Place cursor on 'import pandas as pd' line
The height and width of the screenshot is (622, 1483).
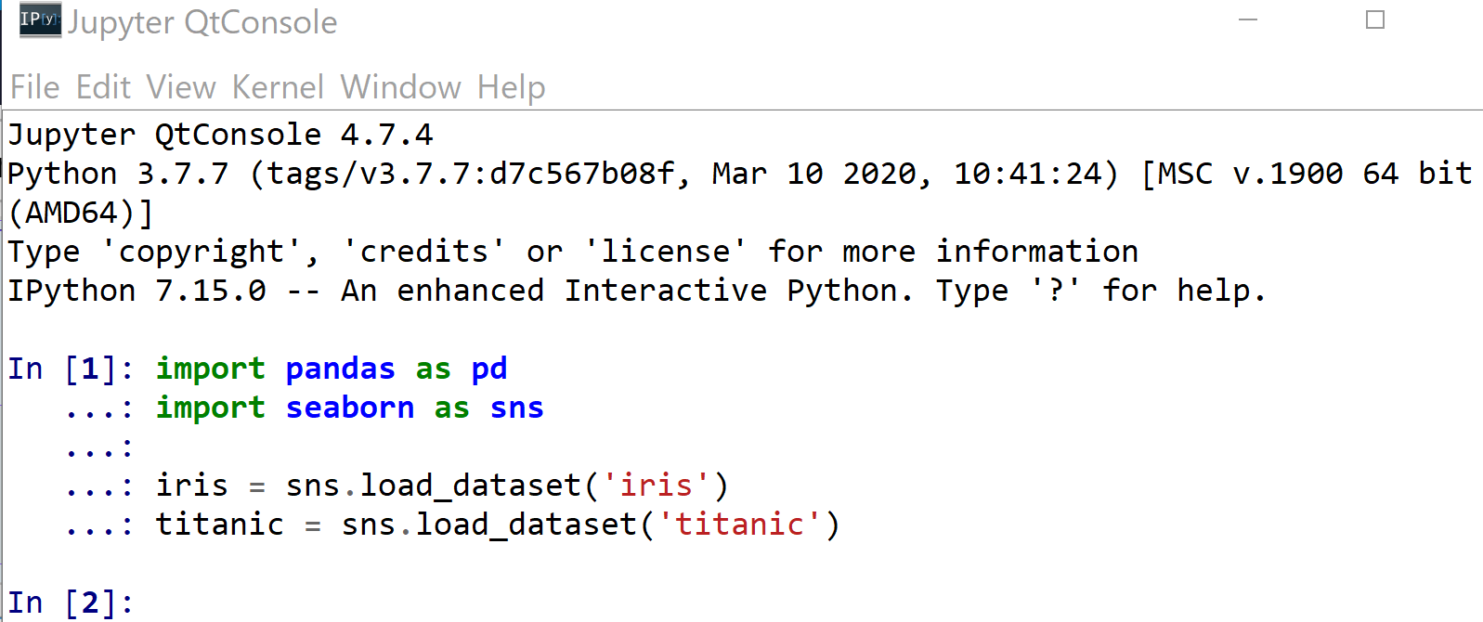(x=331, y=369)
